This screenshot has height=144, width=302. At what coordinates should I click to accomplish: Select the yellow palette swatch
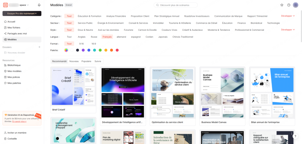tap(106, 50)
